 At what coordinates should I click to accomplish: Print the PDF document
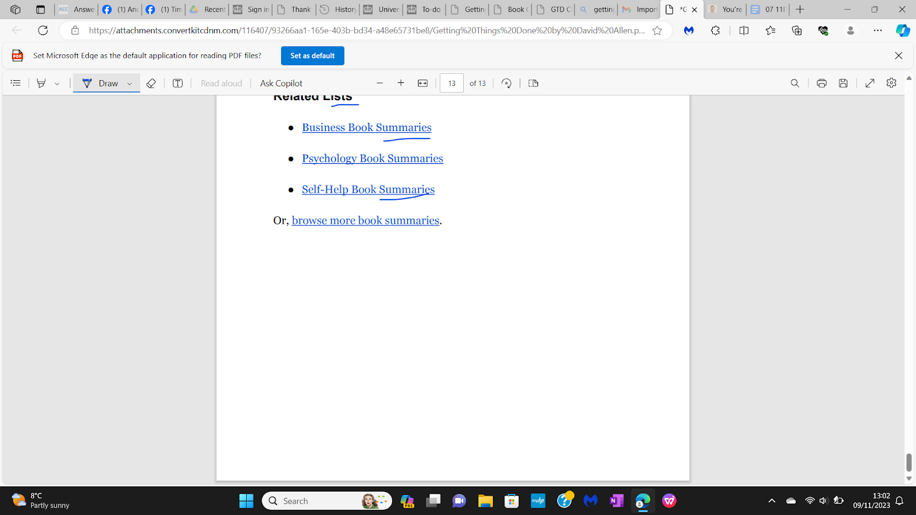pos(822,83)
